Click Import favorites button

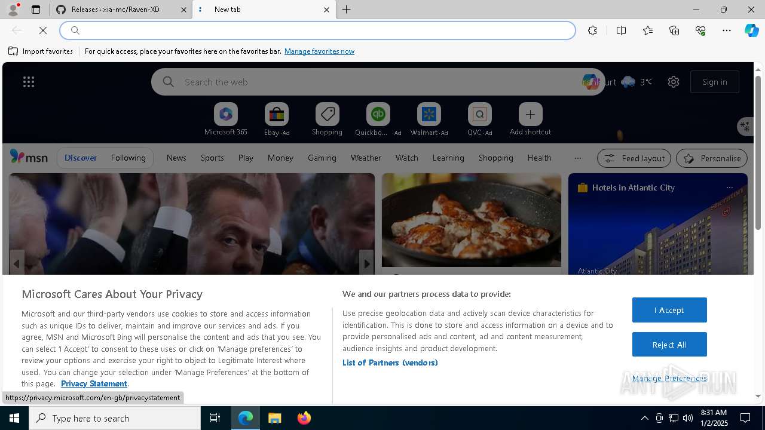pyautogui.click(x=41, y=51)
